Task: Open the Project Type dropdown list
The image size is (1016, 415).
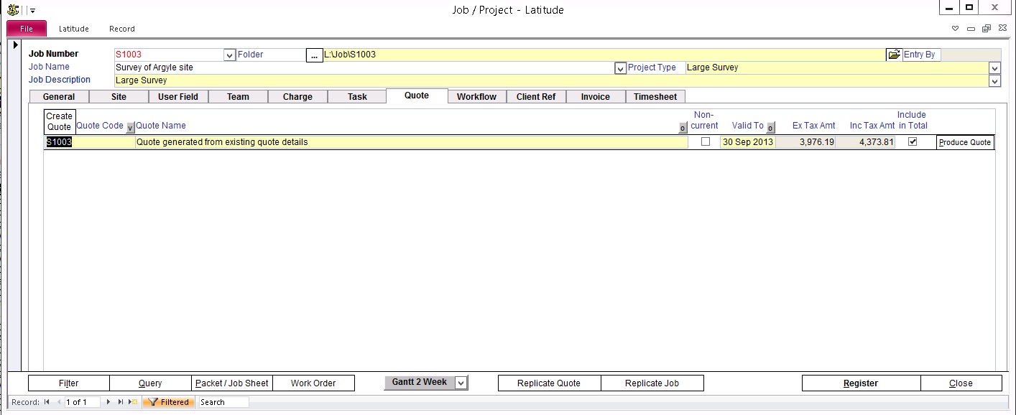Action: (994, 68)
